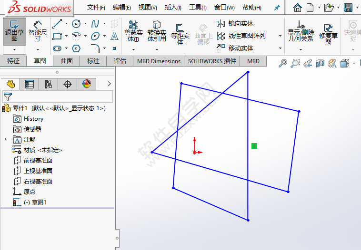The height and width of the screenshot is (250, 361).
Task: Click Repair Sketch (修复草图) tool
Action: tap(328, 34)
